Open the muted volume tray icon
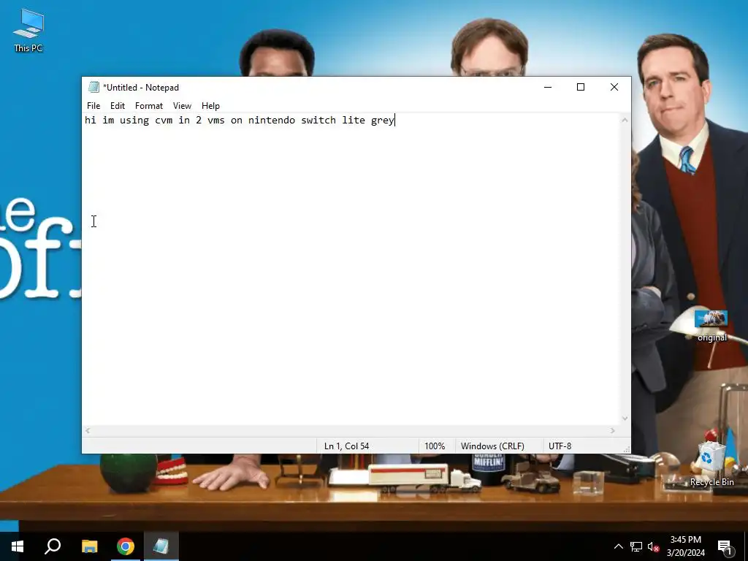 (x=654, y=546)
